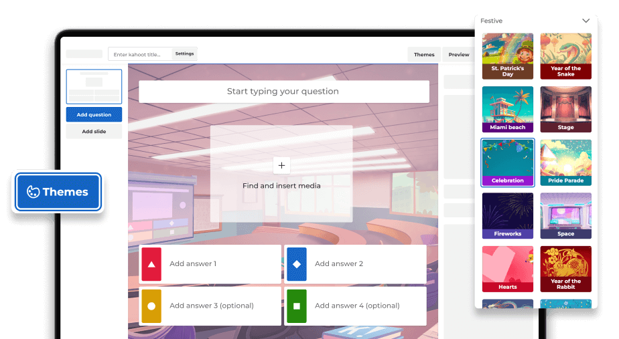Select the Year of the Snake theme
The height and width of the screenshot is (339, 619).
[x=565, y=56]
